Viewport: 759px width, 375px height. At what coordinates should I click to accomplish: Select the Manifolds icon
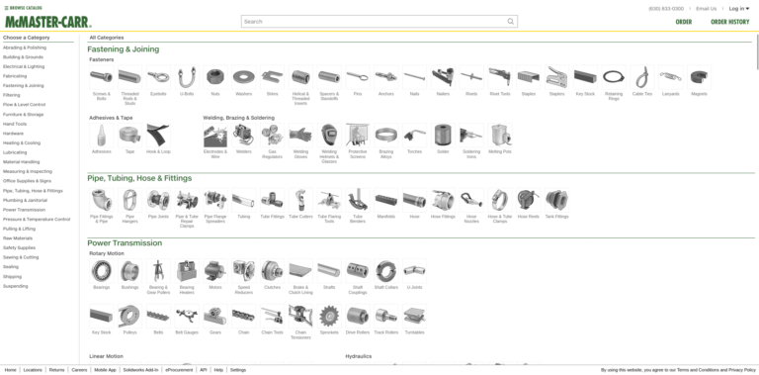point(386,200)
